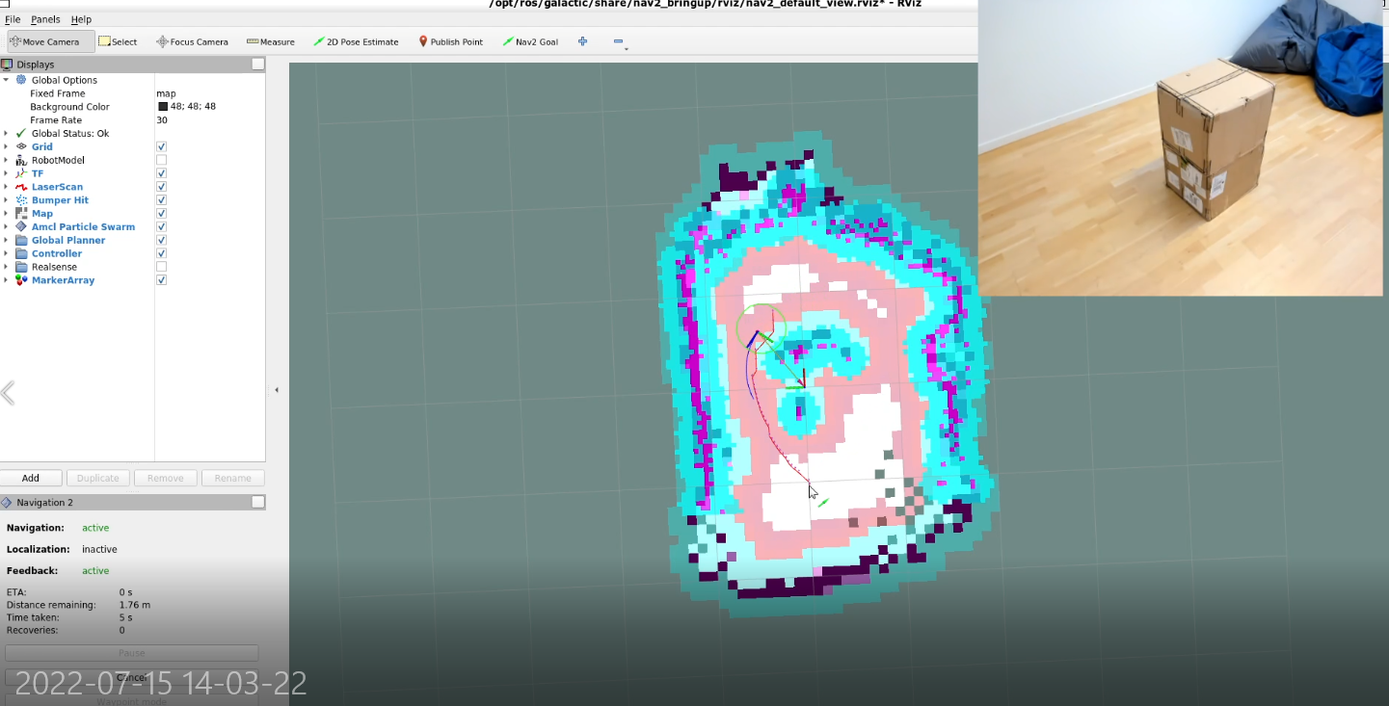Select the Move Camera tool
This screenshot has height=706, width=1389.
coord(51,41)
